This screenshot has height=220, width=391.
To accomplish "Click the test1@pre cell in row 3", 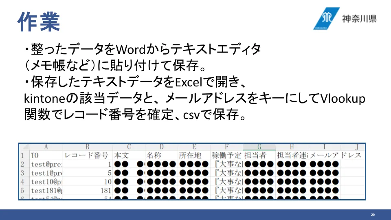I will pos(46,173).
